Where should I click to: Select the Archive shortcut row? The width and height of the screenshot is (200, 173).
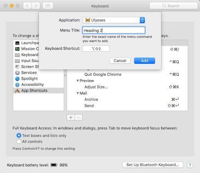[x=127, y=100]
